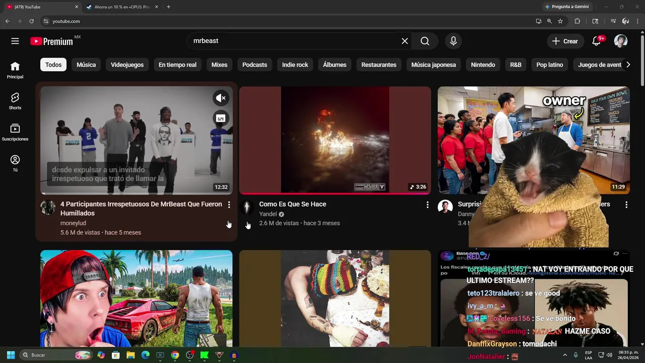This screenshot has height=363, width=645.
Task: Open the YouTube account avatar menu
Action: [x=621, y=41]
